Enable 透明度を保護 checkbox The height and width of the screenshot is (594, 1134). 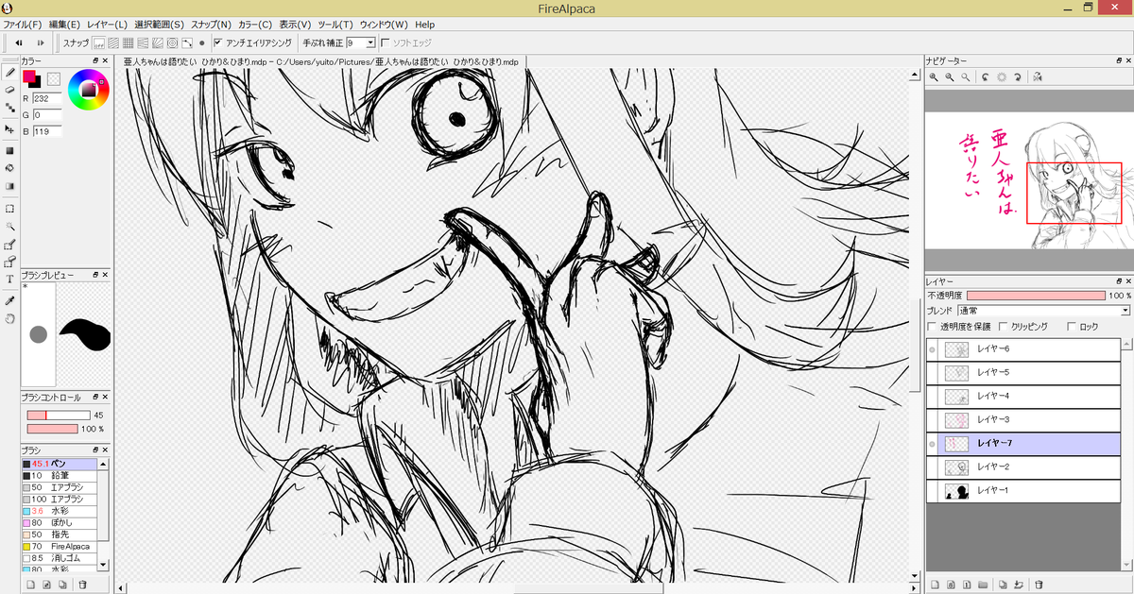coord(933,326)
